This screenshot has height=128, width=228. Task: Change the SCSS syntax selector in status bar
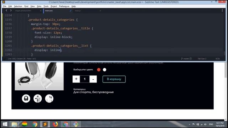tap(218, 59)
